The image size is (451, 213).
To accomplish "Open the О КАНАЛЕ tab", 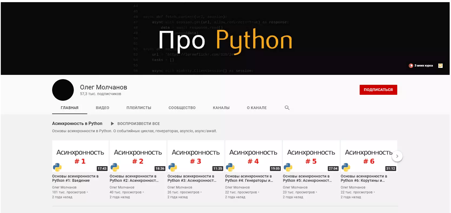I will pos(257,108).
